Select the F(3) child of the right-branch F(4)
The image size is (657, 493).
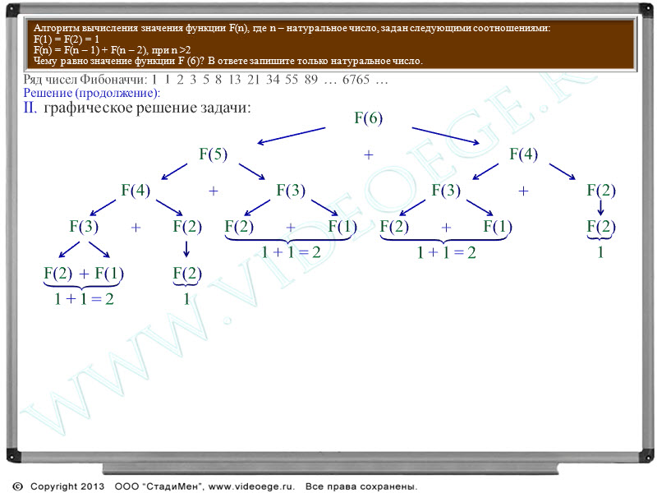tap(446, 191)
